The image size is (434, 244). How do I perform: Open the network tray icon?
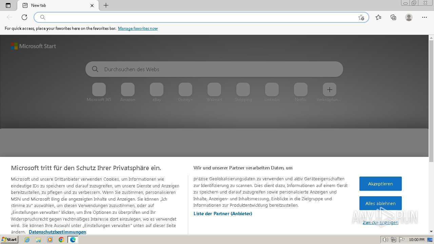coord(394,240)
